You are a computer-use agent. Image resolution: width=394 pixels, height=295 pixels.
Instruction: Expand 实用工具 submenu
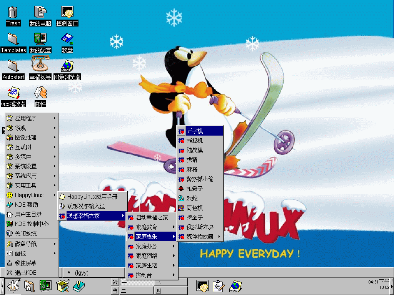(x=32, y=186)
